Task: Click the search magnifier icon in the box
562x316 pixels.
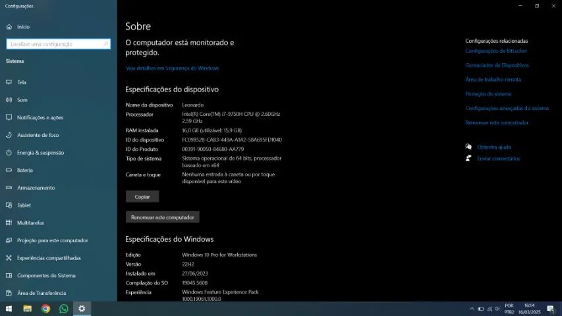Action: [105, 44]
